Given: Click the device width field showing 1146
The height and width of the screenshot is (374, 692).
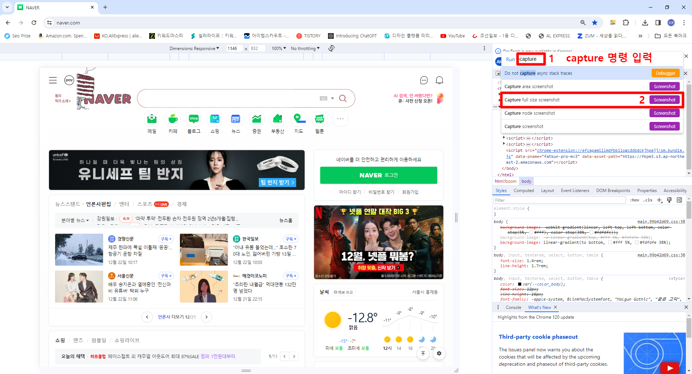Looking at the screenshot, I should [x=234, y=48].
